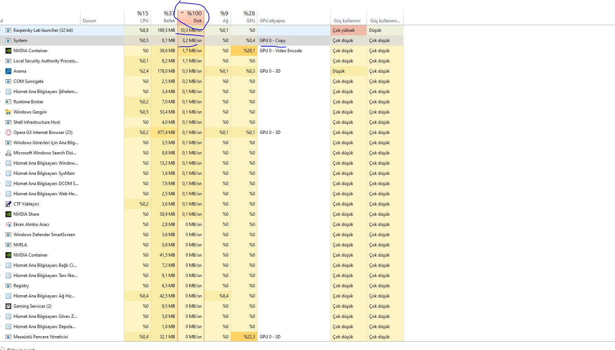Screen dimensions: 615x350
Task: Click the 178,0 MB memory value
Action: tap(166, 71)
